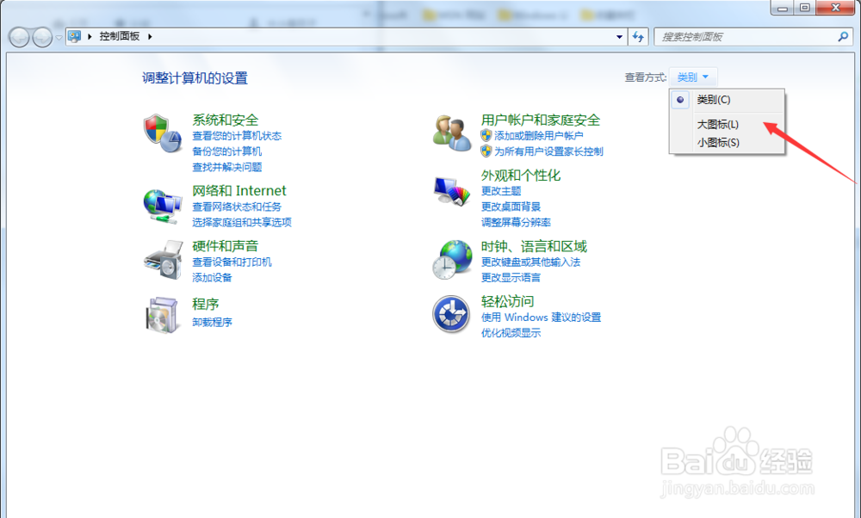Expand the recent pages arrow beside Forward
This screenshot has height=518, width=861.
pos(59,37)
